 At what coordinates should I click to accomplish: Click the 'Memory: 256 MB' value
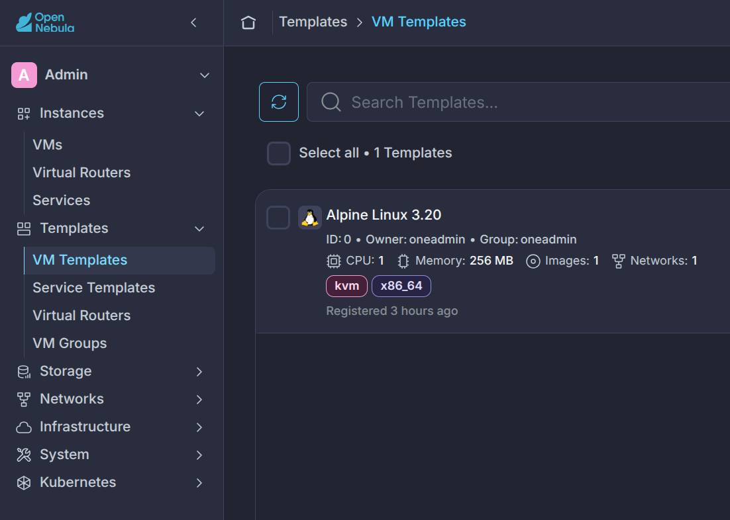(x=464, y=261)
